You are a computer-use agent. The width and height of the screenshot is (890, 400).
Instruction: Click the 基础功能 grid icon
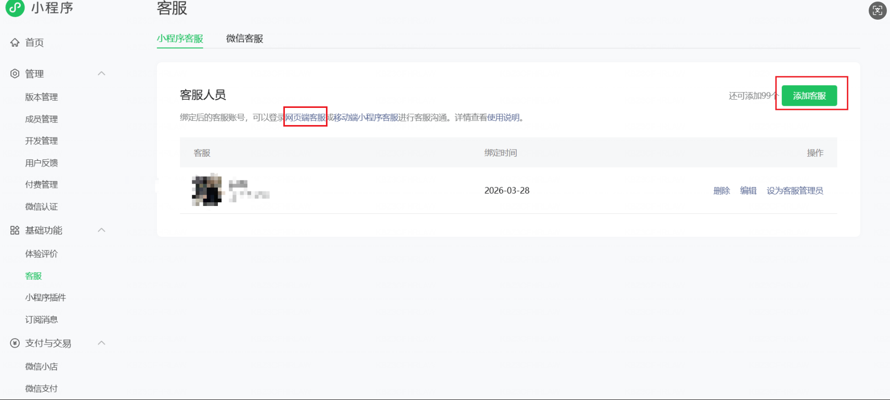(15, 230)
